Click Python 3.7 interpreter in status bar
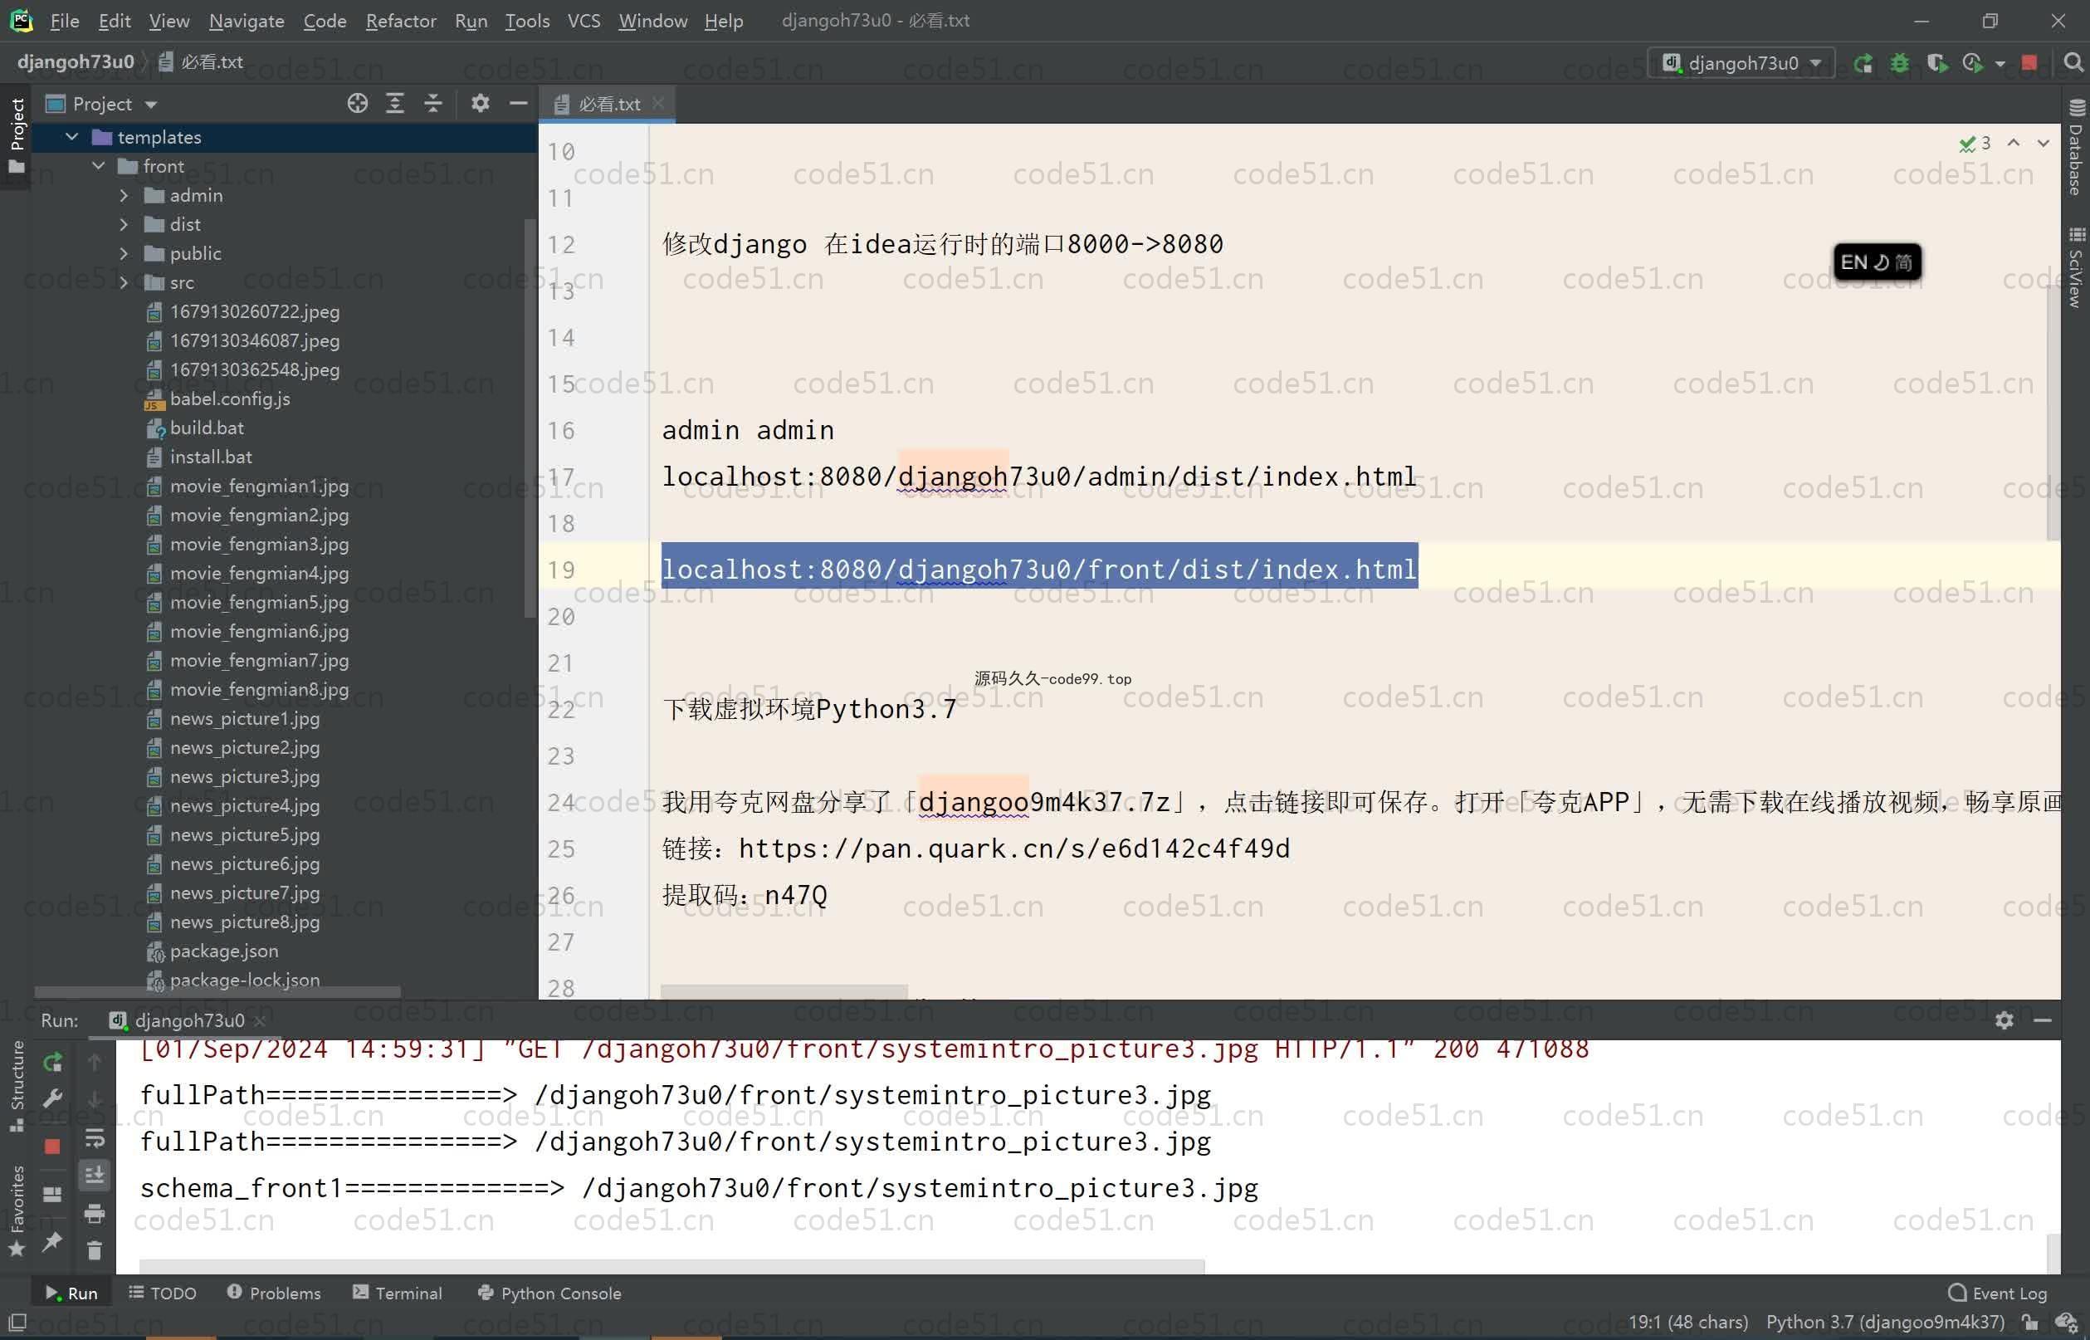 [x=1885, y=1323]
